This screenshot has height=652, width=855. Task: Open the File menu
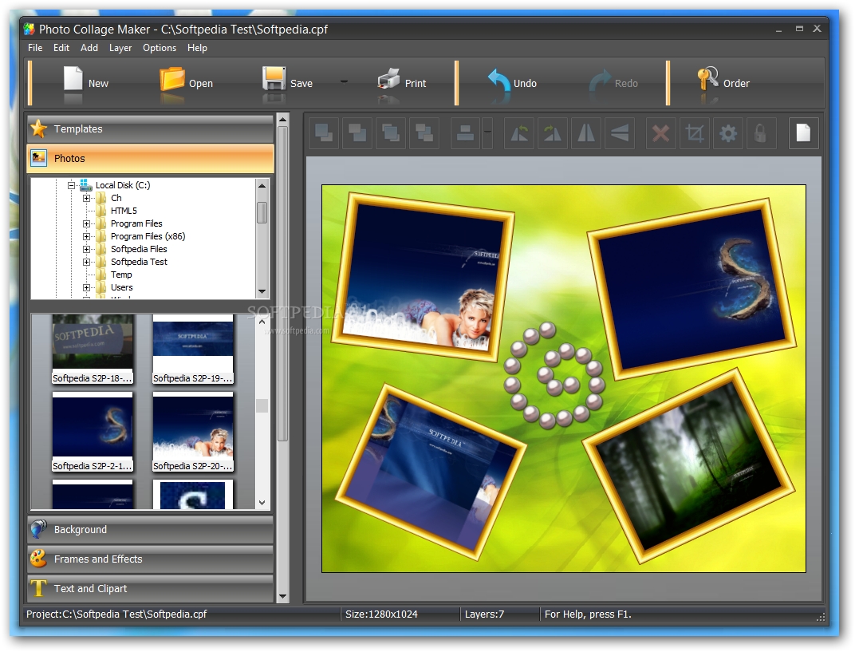tap(35, 48)
